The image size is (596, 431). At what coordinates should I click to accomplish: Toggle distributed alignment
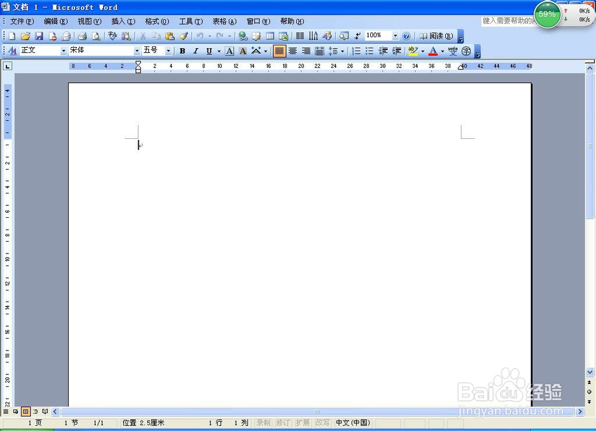319,51
